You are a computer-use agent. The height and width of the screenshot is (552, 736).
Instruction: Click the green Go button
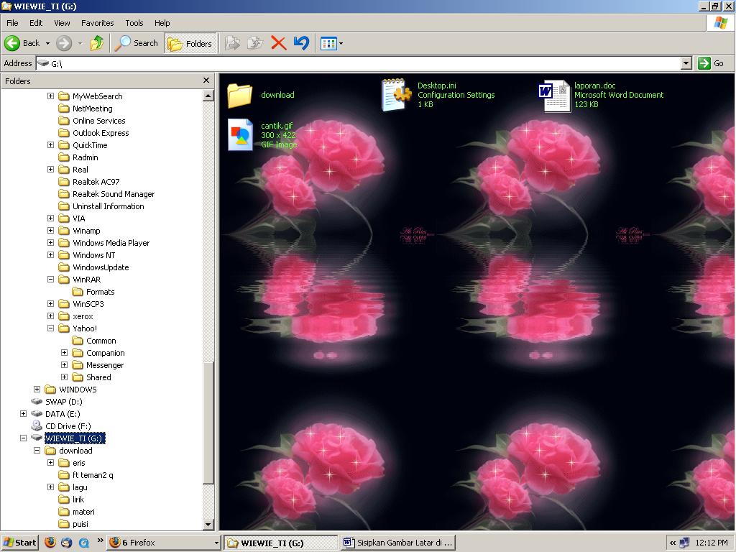pos(711,63)
